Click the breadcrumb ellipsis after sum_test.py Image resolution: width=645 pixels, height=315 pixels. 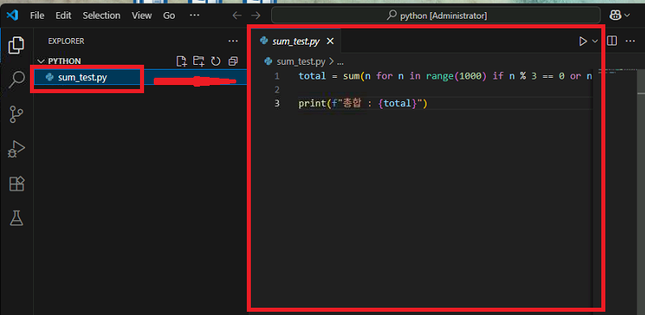click(340, 62)
